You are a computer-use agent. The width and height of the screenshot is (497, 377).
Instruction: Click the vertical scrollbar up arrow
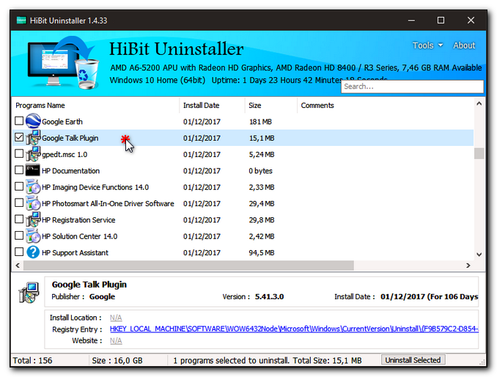click(479, 103)
